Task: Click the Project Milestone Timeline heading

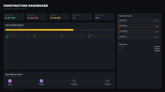Action: pyautogui.click(x=14, y=74)
